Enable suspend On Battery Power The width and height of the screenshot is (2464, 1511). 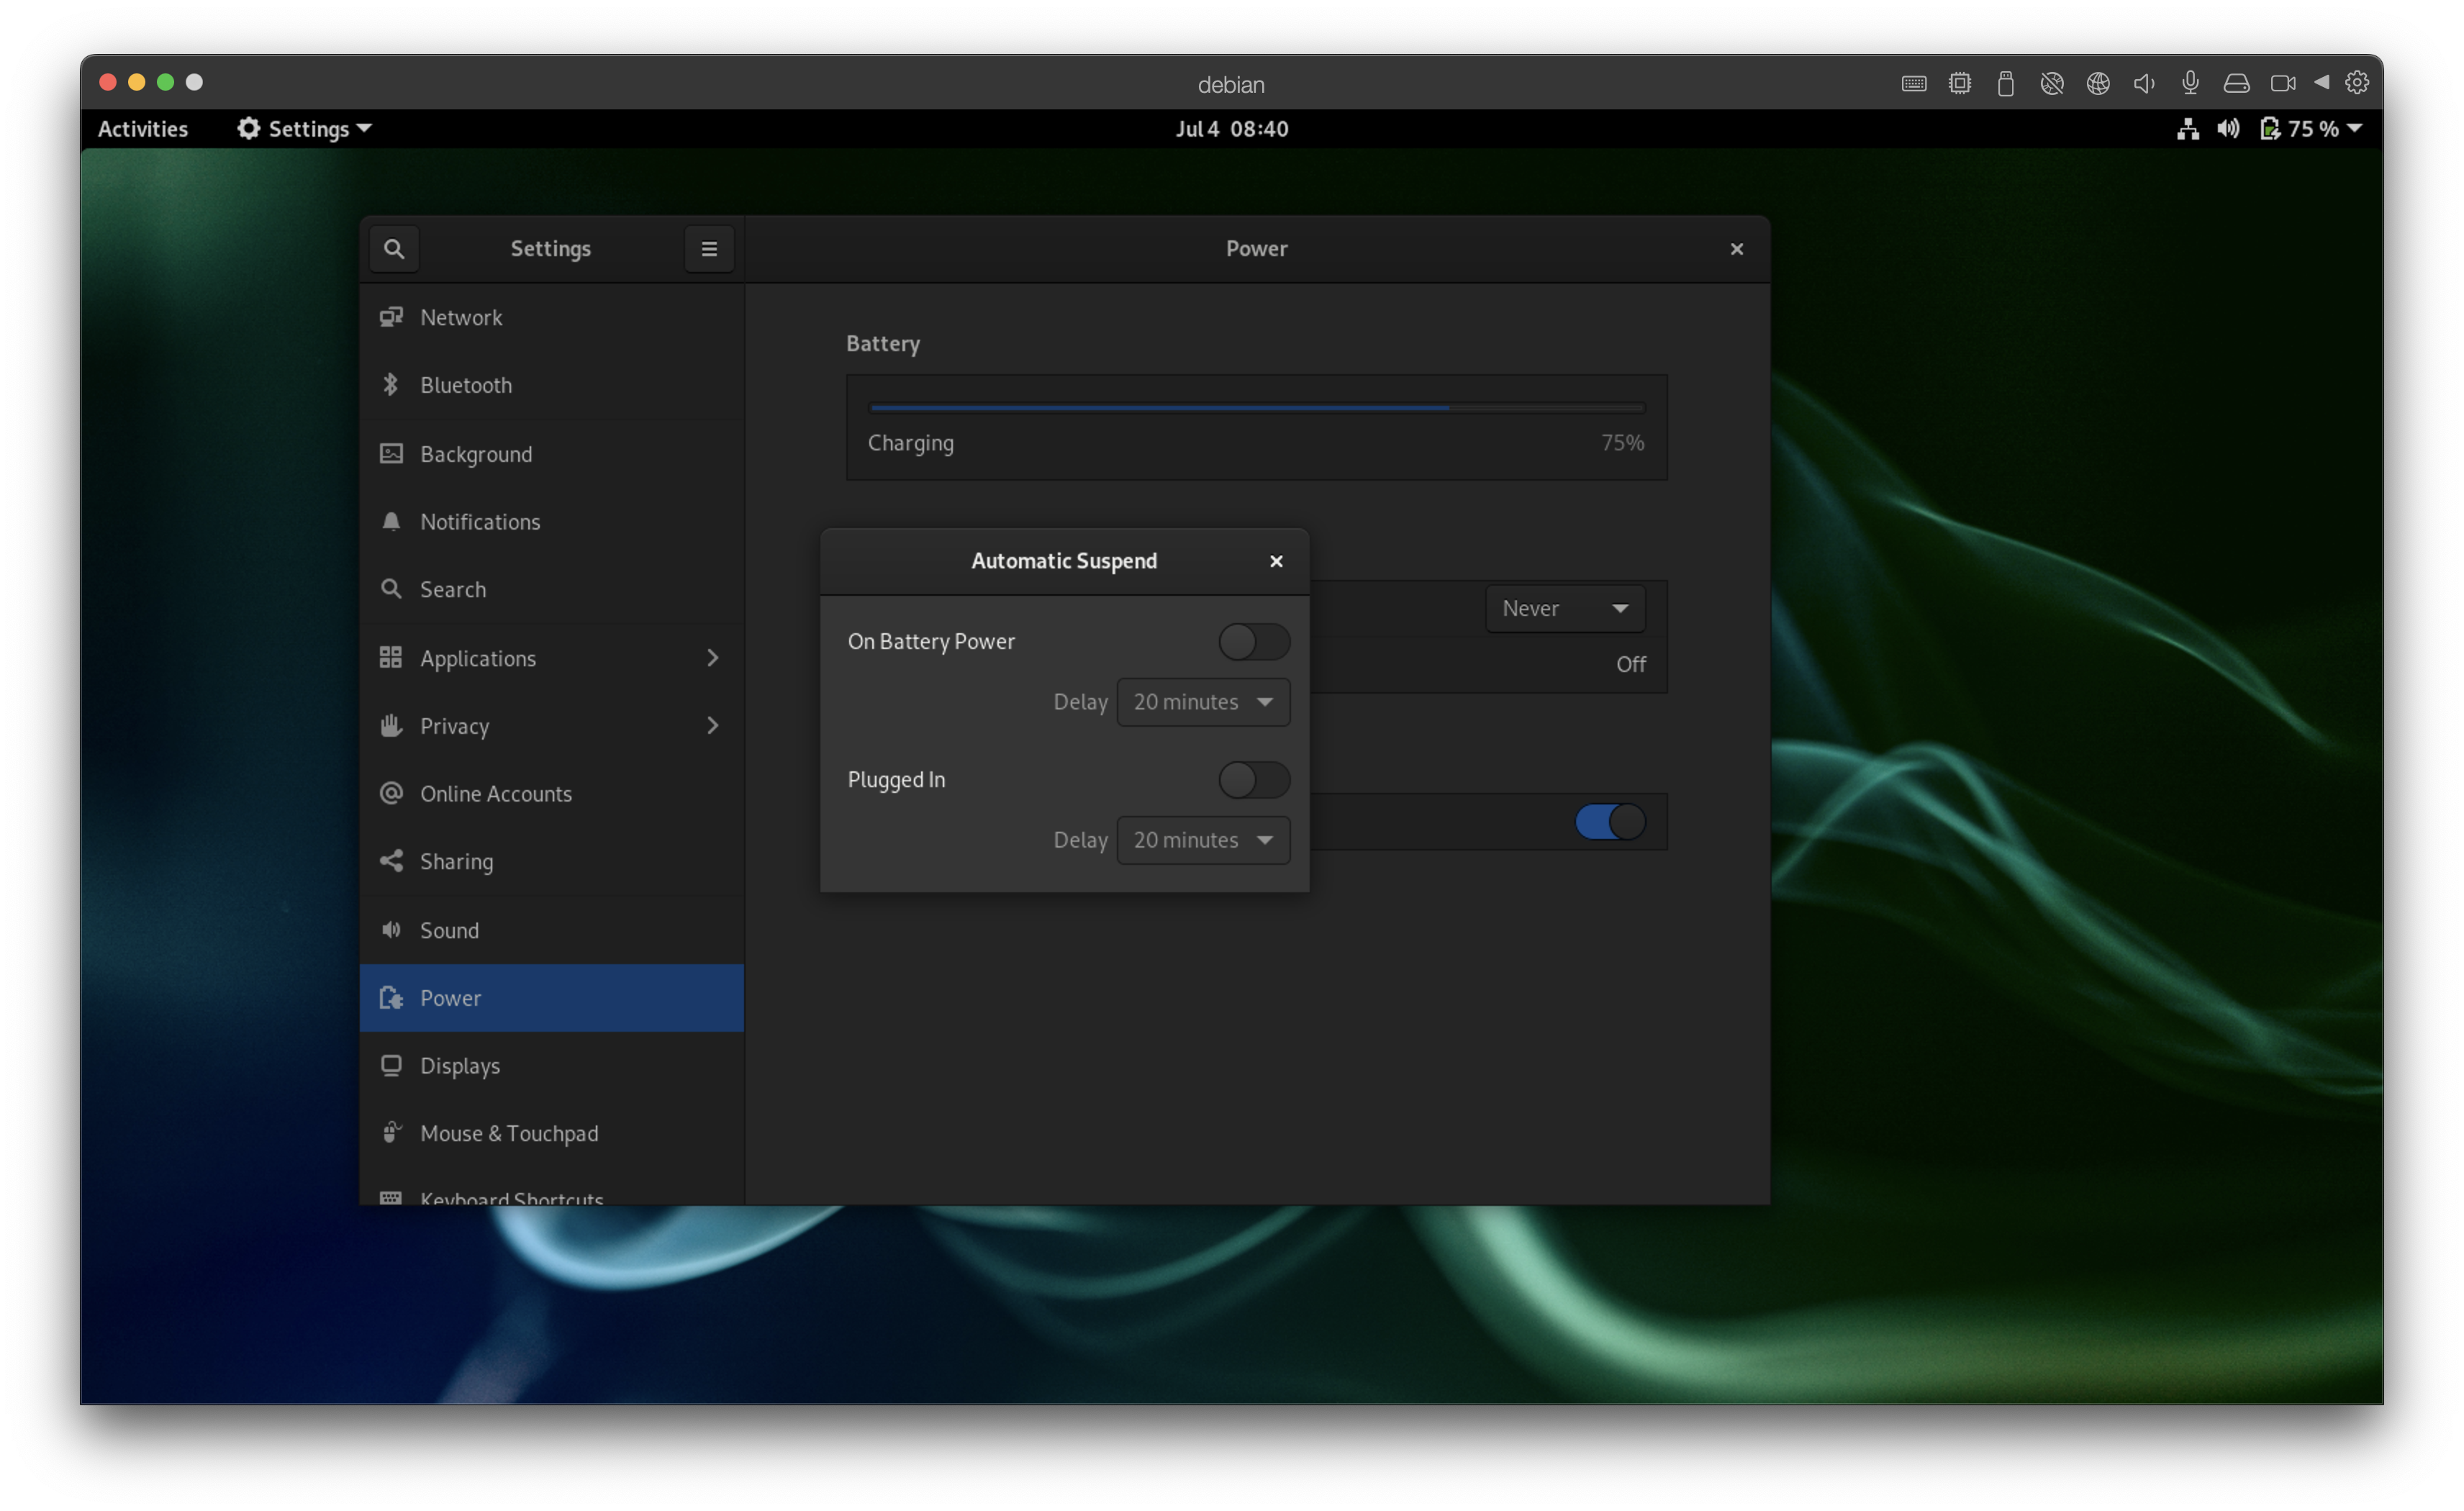tap(1254, 642)
